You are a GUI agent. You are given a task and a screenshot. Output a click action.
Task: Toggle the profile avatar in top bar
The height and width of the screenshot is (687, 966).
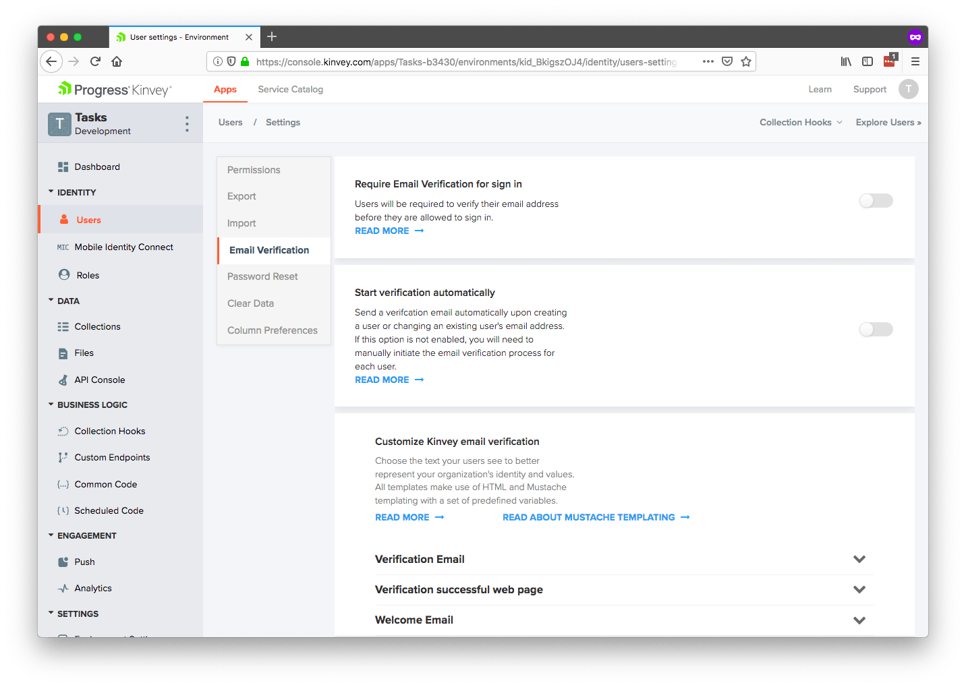909,88
